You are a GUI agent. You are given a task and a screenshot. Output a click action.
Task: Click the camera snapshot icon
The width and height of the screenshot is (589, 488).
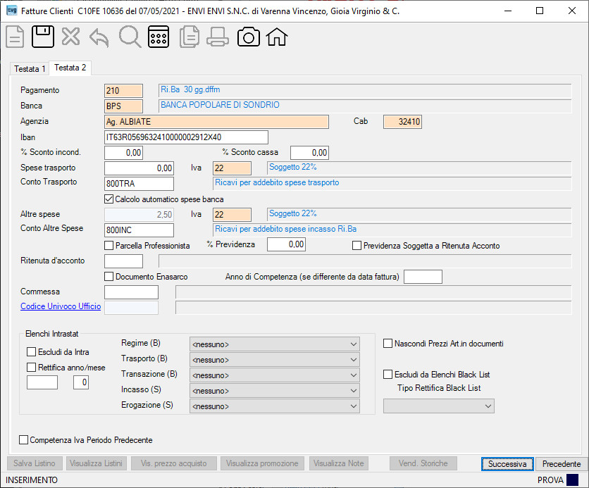[248, 37]
